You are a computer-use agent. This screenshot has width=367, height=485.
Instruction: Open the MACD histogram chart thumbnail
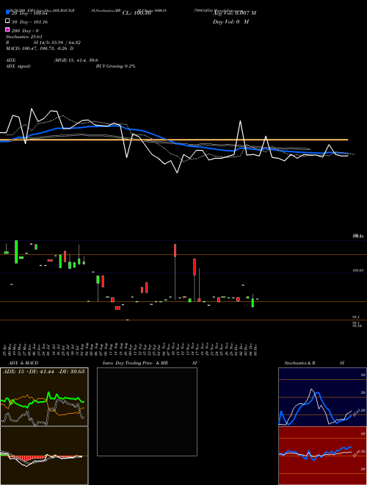coord(44,456)
